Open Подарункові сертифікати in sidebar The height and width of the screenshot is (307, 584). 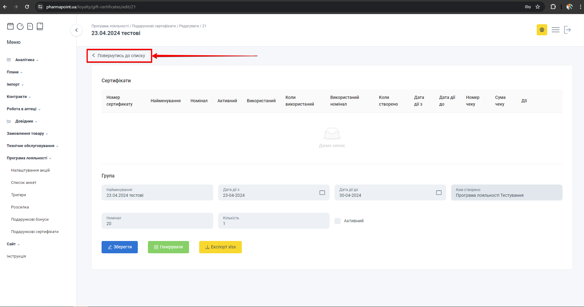click(35, 232)
